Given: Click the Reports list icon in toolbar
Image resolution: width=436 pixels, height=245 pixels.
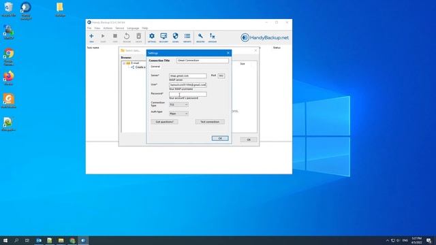Looking at the screenshot, I should tap(187, 36).
